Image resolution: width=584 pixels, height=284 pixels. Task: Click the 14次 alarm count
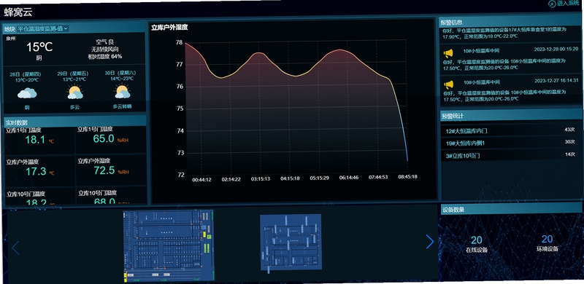tap(570, 154)
